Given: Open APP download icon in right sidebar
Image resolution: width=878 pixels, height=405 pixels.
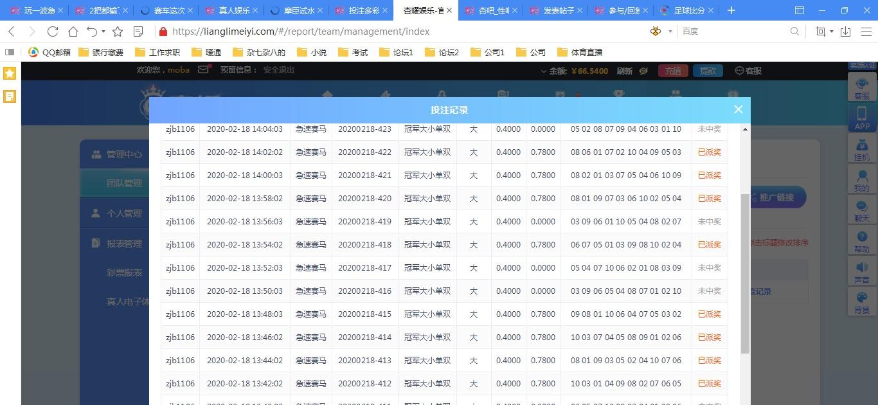Looking at the screenshot, I should tap(861, 118).
